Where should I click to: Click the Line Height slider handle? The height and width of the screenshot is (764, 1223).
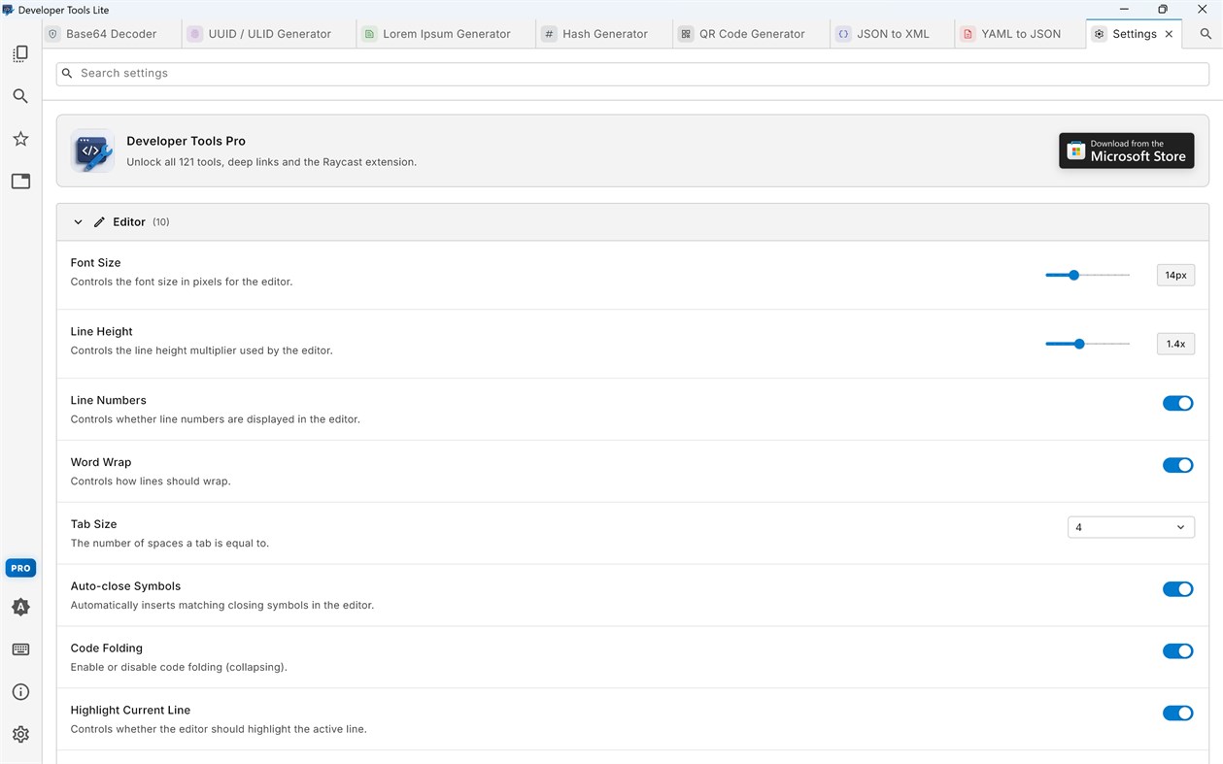click(x=1079, y=344)
